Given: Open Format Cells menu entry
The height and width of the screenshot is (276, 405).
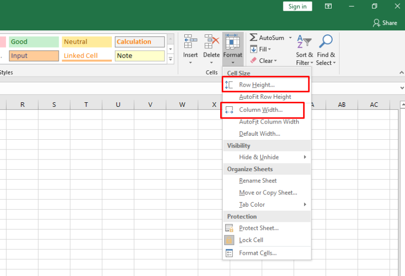Looking at the screenshot, I should (x=267, y=253).
